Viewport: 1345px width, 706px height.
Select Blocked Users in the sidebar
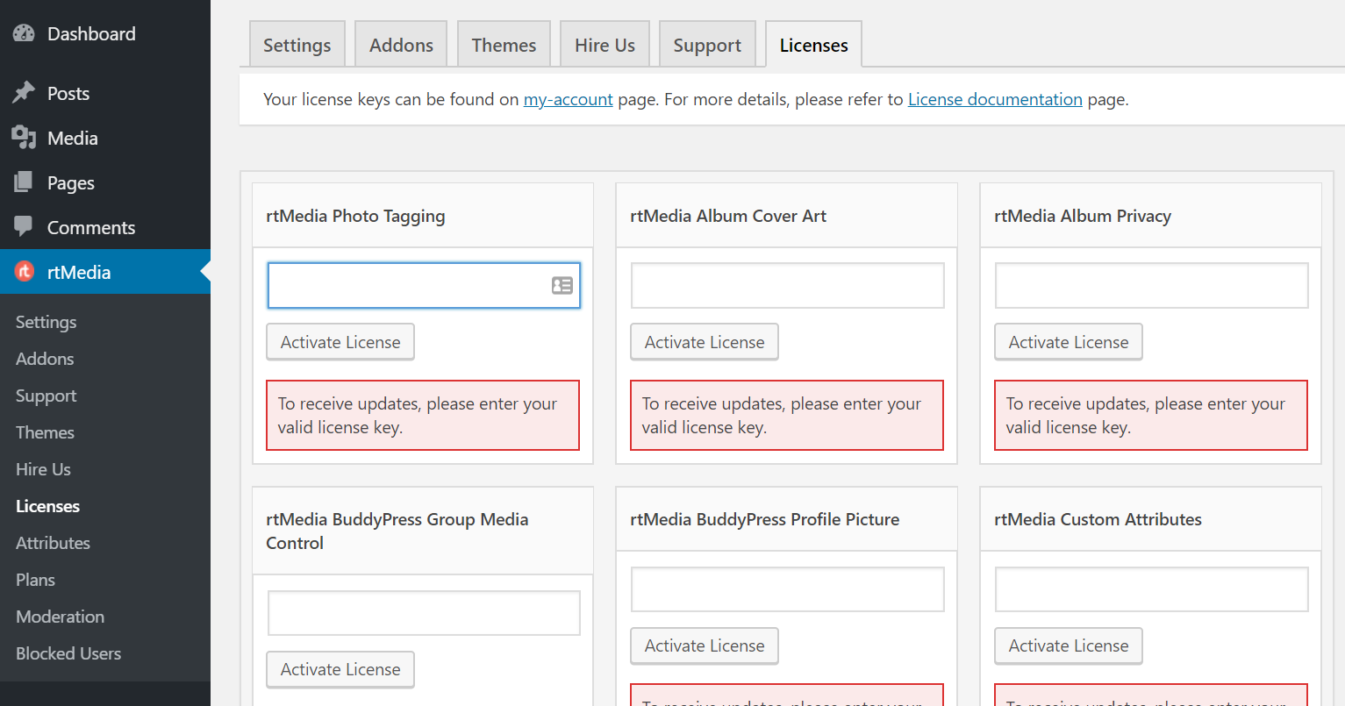68,653
